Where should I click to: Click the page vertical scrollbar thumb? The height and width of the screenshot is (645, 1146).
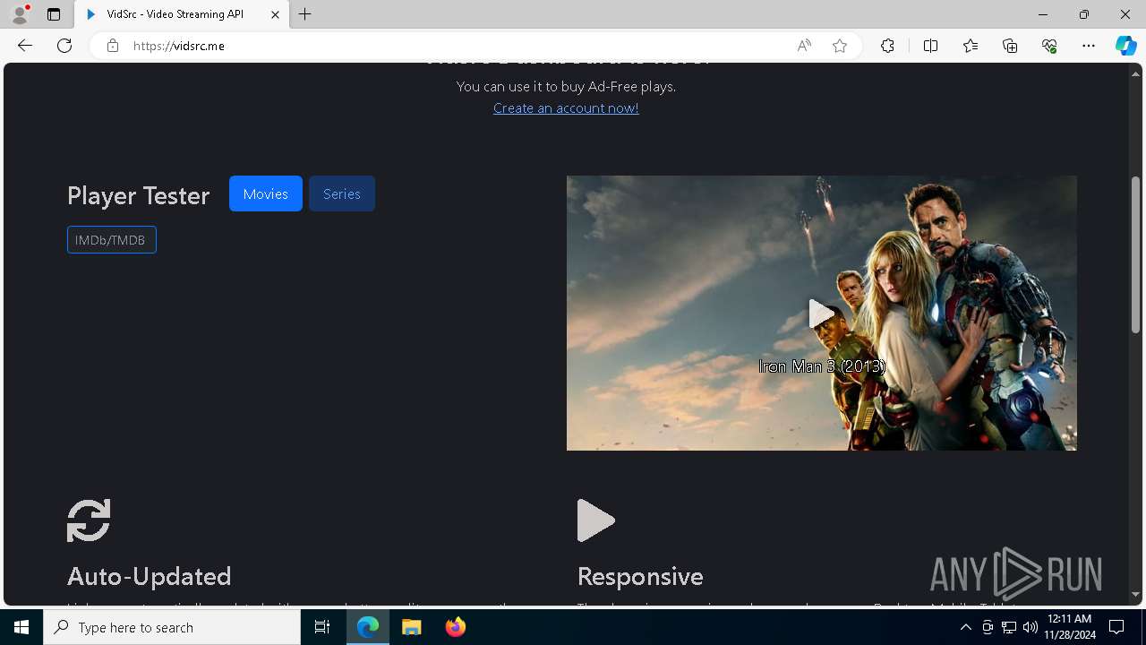click(1135, 253)
